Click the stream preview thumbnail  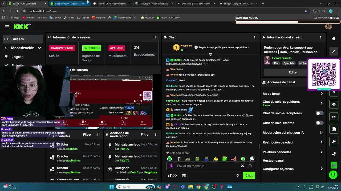click(111, 102)
